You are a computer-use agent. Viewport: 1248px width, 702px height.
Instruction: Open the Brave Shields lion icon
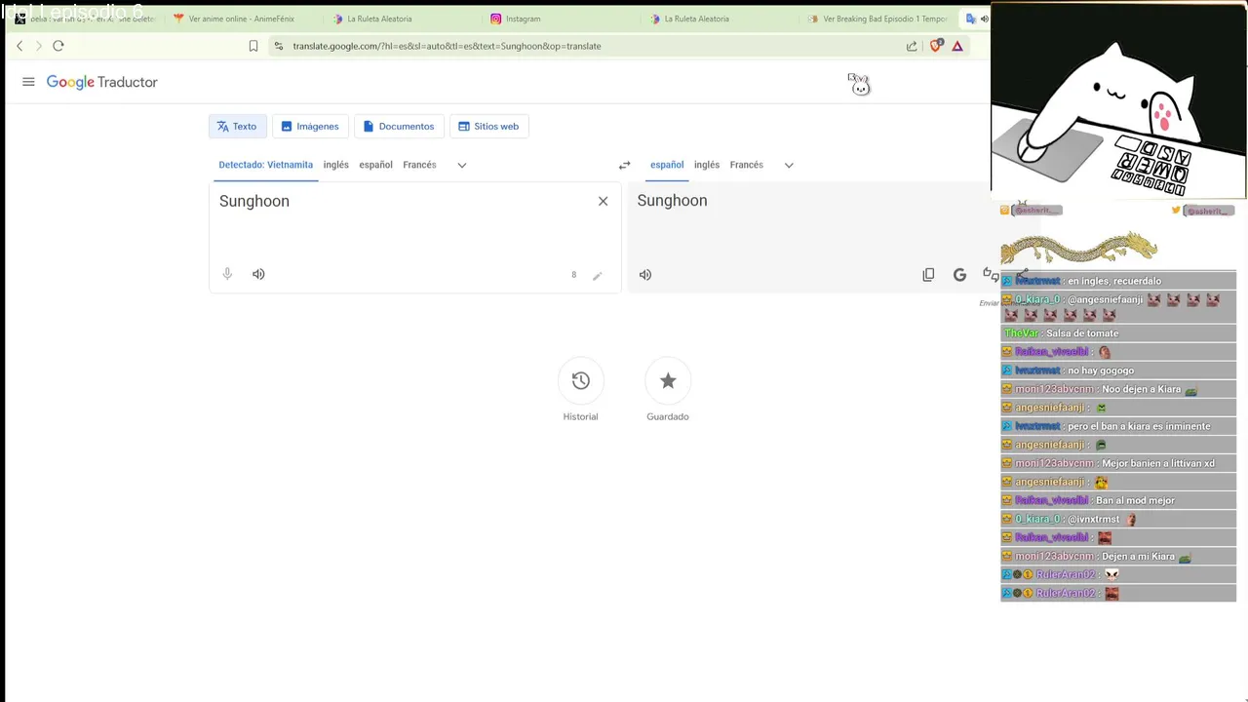(x=936, y=46)
